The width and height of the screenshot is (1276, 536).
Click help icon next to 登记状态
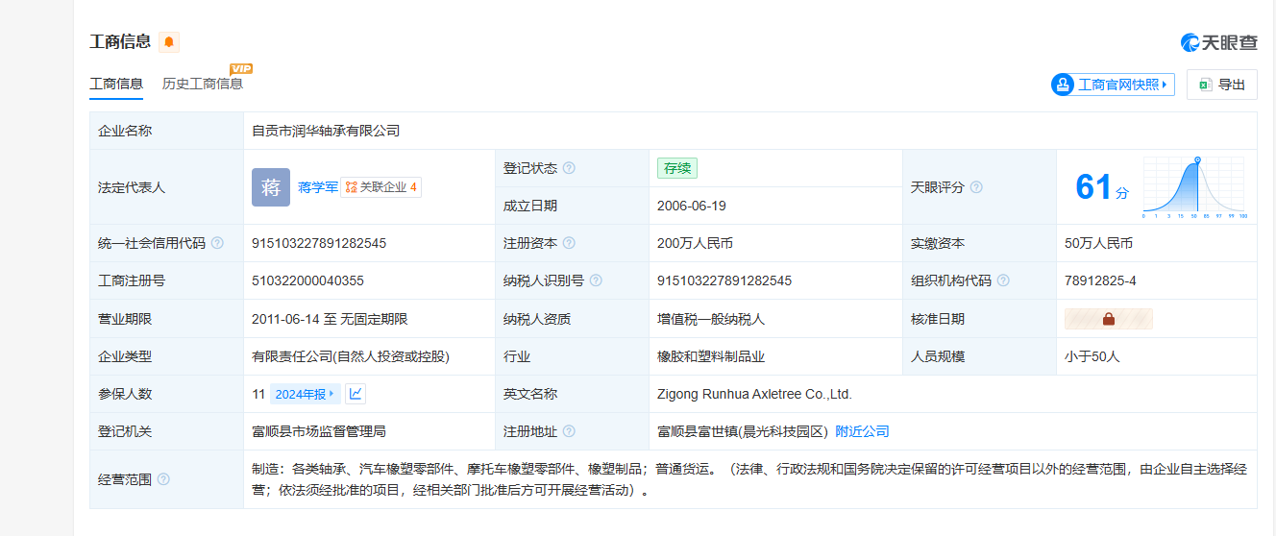coord(569,168)
